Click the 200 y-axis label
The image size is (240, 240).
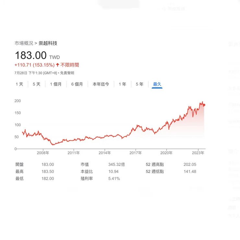pos(18,101)
